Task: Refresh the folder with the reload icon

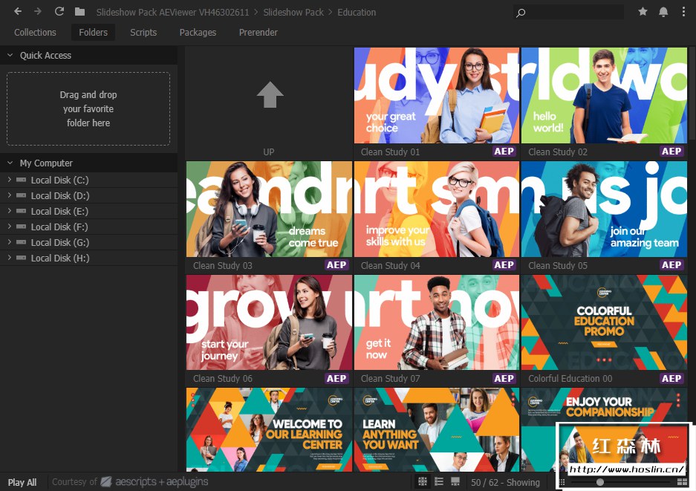Action: coord(59,12)
